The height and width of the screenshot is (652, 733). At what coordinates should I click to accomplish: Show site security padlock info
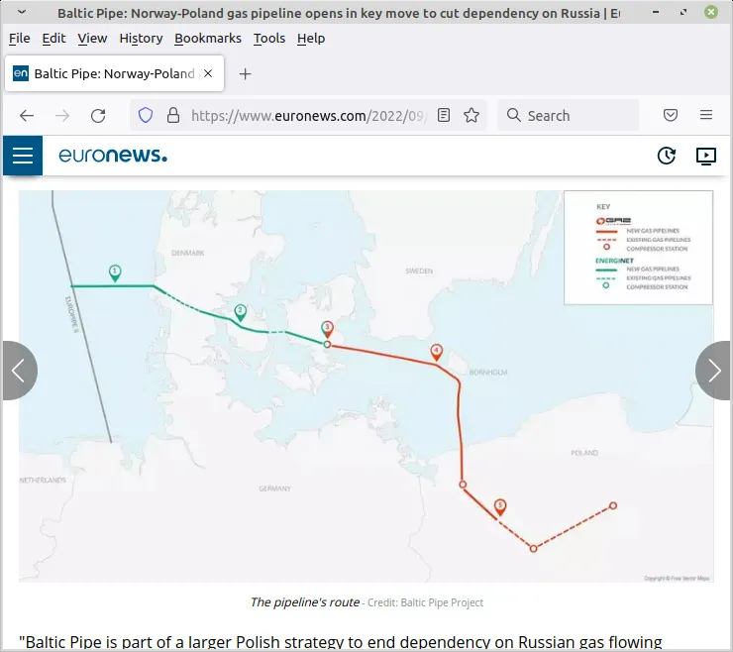point(173,115)
